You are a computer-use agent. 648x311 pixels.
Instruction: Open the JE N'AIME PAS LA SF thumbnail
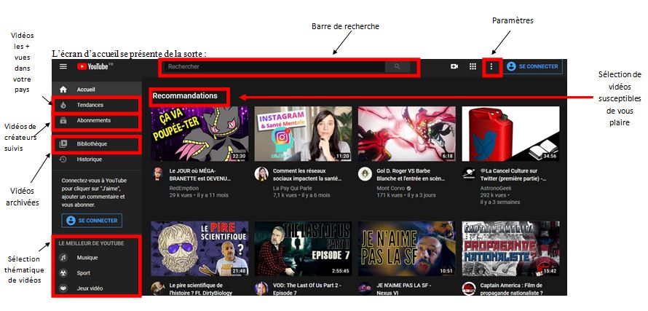tap(407, 248)
